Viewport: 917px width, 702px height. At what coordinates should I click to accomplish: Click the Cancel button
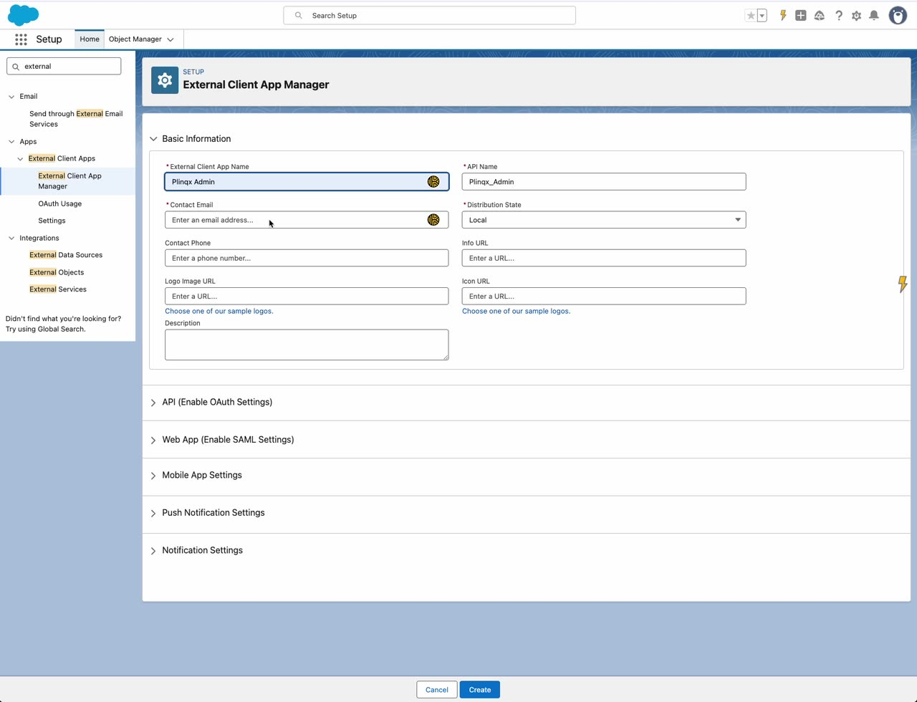pyautogui.click(x=437, y=690)
